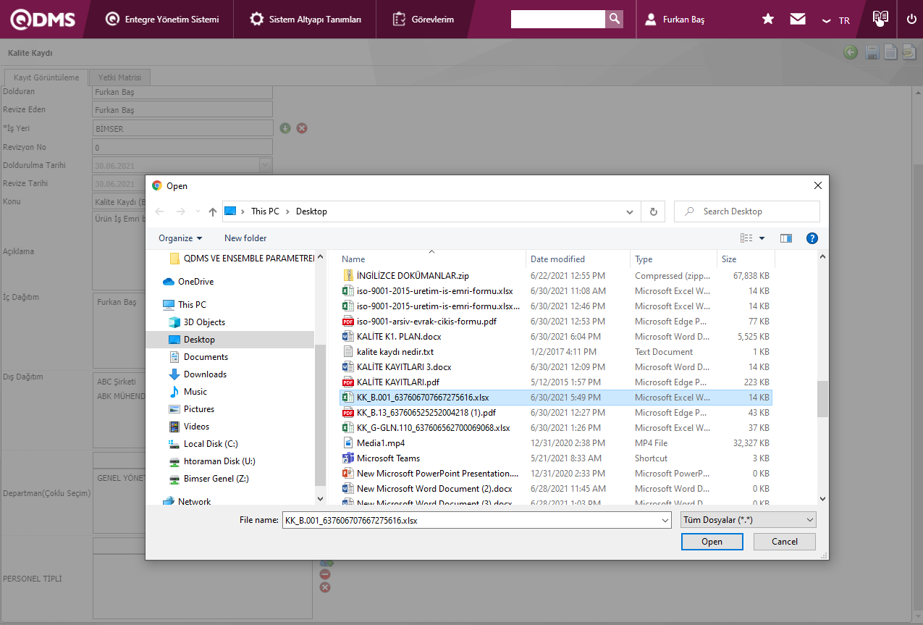
Task: Open the messages envelope icon
Action: coord(798,20)
